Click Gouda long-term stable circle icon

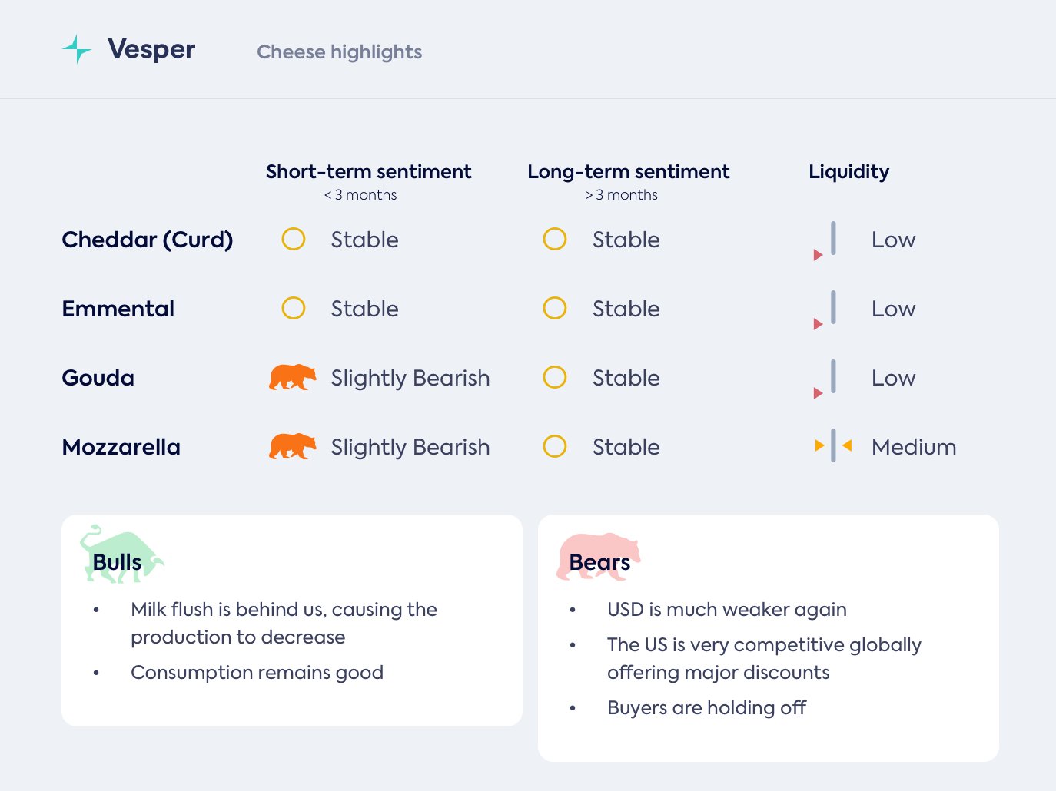(x=555, y=377)
